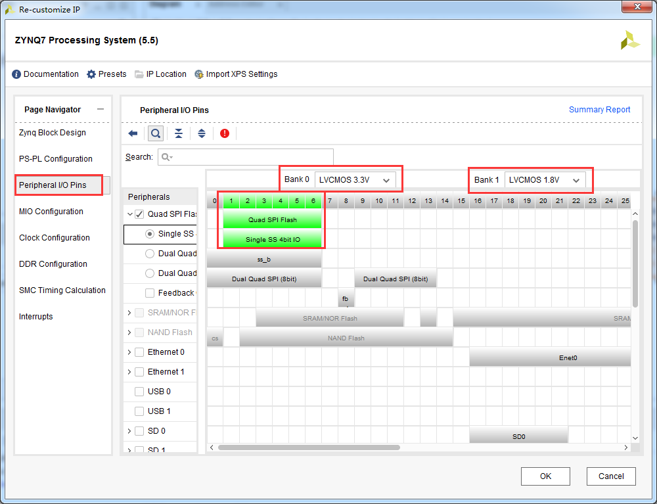
Task: Uncheck the Quad SPI Flash checkbox
Action: (139, 214)
